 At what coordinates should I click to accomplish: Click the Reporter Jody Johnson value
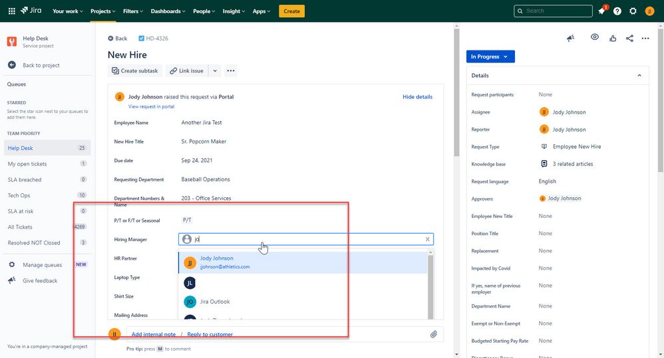point(563,130)
